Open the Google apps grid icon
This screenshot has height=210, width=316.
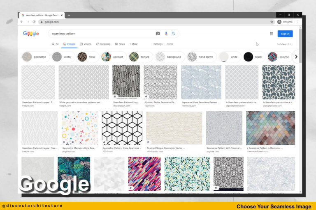pyautogui.click(x=272, y=34)
